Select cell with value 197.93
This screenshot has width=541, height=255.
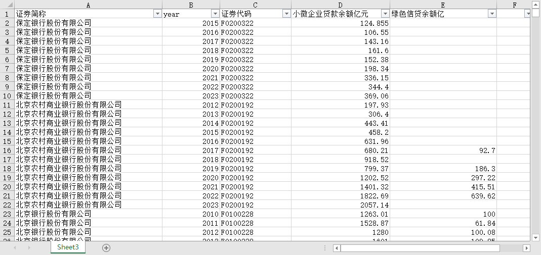(341, 105)
